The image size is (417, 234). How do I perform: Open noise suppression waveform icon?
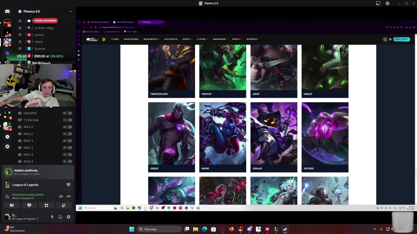[61, 196]
